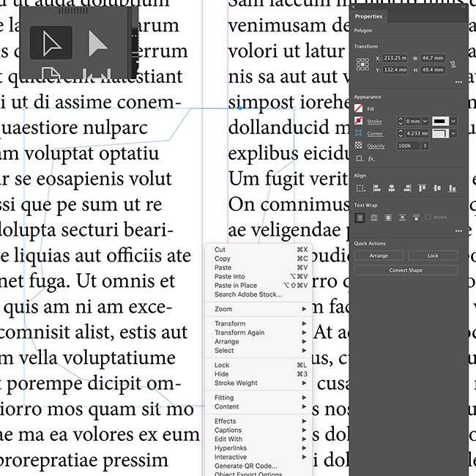
Task: Select No Text Wrap option
Action: [x=360, y=217]
